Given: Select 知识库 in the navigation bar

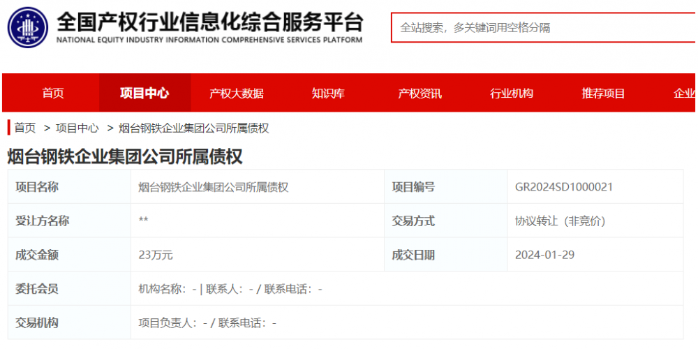Looking at the screenshot, I should (x=328, y=94).
